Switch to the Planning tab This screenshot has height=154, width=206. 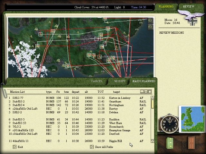(166, 6)
